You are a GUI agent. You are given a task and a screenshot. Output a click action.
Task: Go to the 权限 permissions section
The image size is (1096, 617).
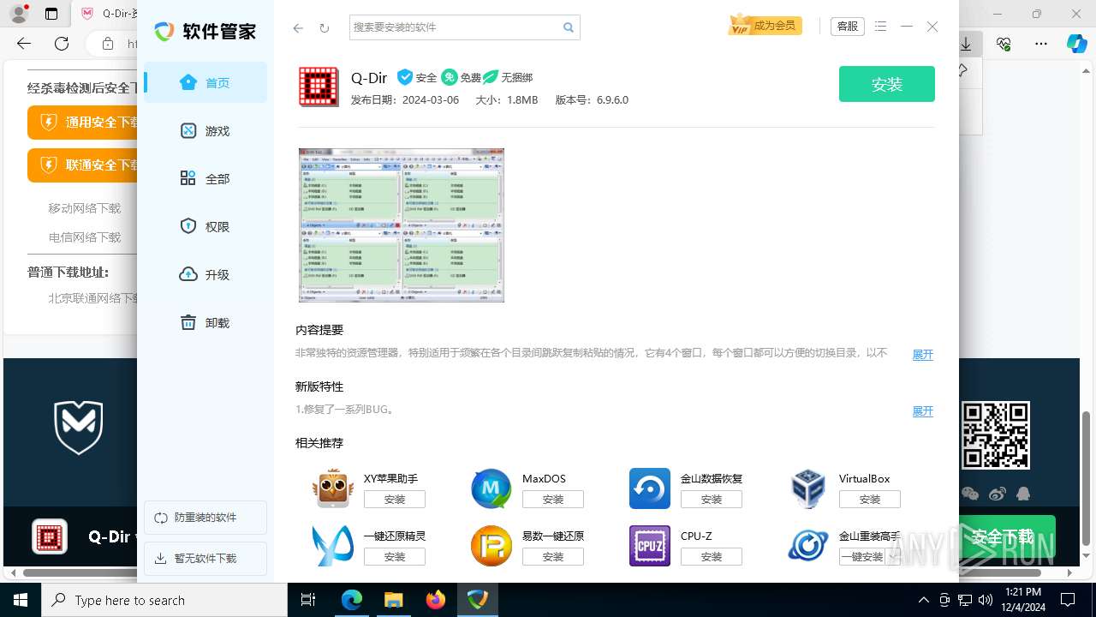(205, 227)
